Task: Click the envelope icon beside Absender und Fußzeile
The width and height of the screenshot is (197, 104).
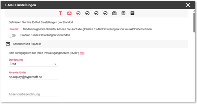Action: coord(8,44)
